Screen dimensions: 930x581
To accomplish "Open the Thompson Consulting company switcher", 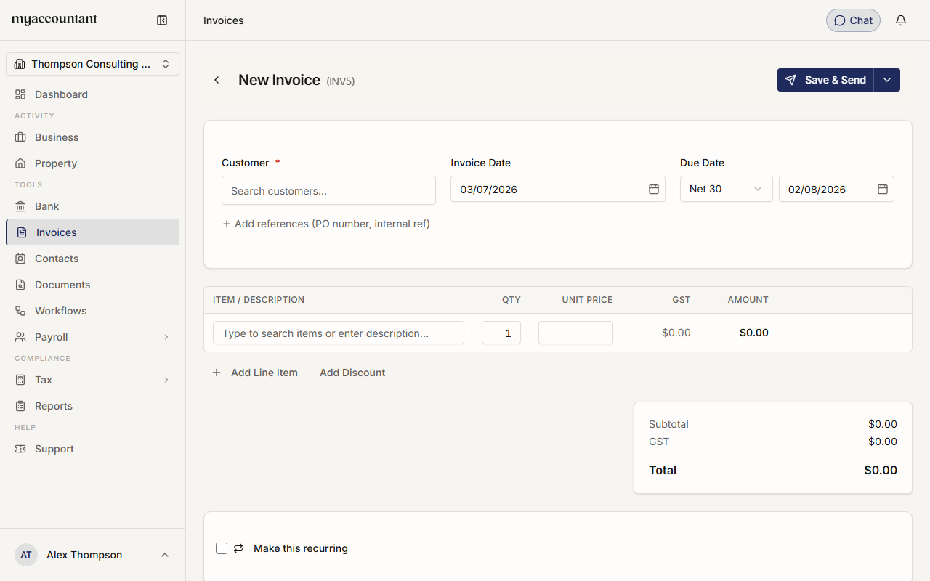I will pos(92,64).
